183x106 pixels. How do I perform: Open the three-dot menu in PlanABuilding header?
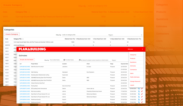142,49
